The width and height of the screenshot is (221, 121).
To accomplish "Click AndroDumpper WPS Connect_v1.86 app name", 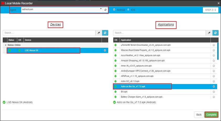I will 145,71.
